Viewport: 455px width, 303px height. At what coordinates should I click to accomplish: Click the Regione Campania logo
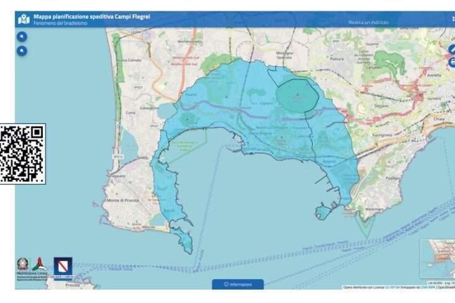click(x=63, y=268)
